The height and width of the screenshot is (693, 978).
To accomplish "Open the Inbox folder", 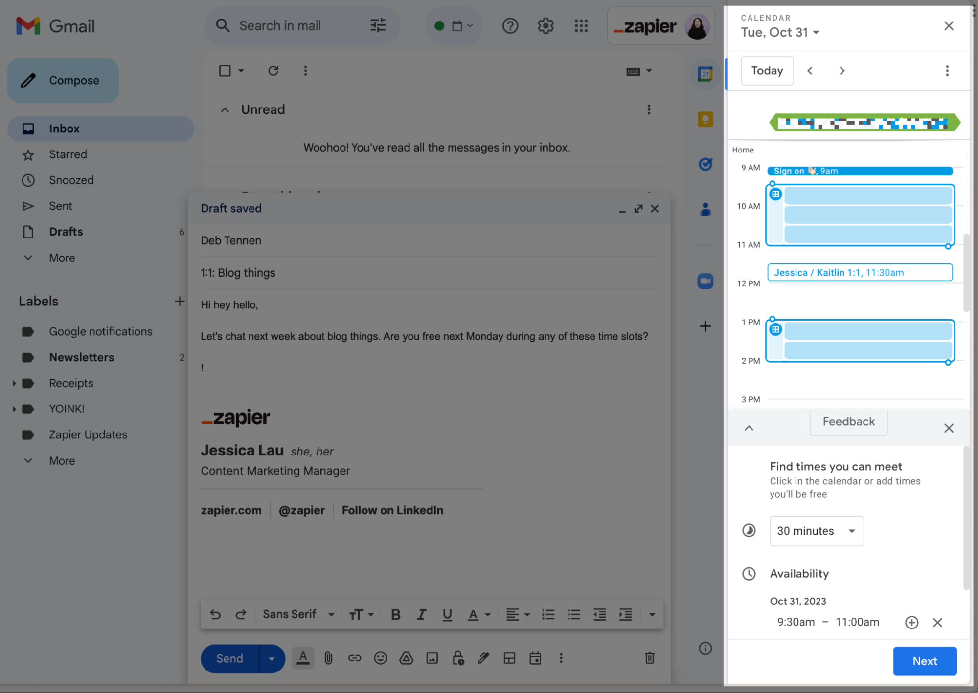I will (101, 129).
